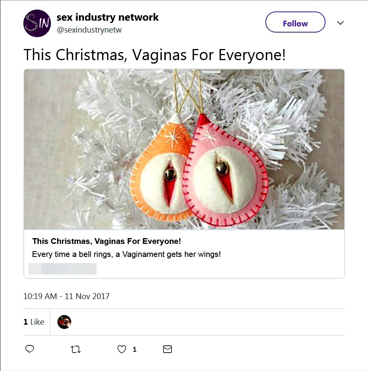Viewport: 368px width, 371px height.
Task: Click the @sexindustrynetw handle
Action: tap(89, 30)
